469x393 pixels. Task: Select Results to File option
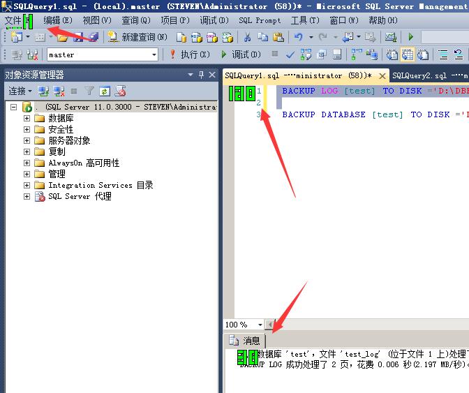423,54
